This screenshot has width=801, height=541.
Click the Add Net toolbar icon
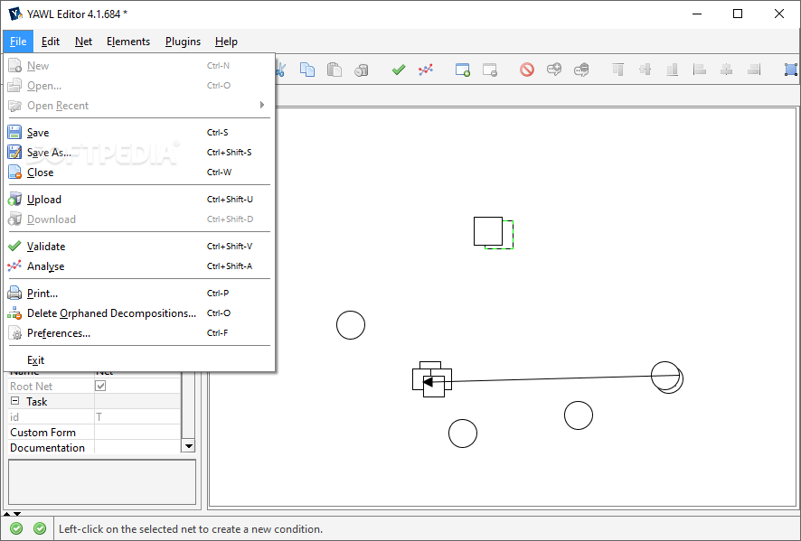click(x=462, y=70)
